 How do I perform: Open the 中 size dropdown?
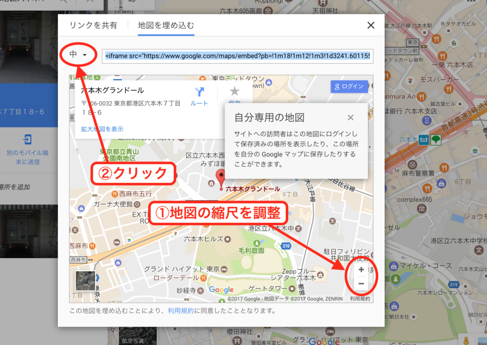[78, 55]
